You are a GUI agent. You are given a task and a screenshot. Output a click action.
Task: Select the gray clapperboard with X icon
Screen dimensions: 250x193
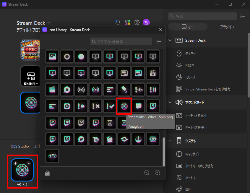click(x=153, y=73)
